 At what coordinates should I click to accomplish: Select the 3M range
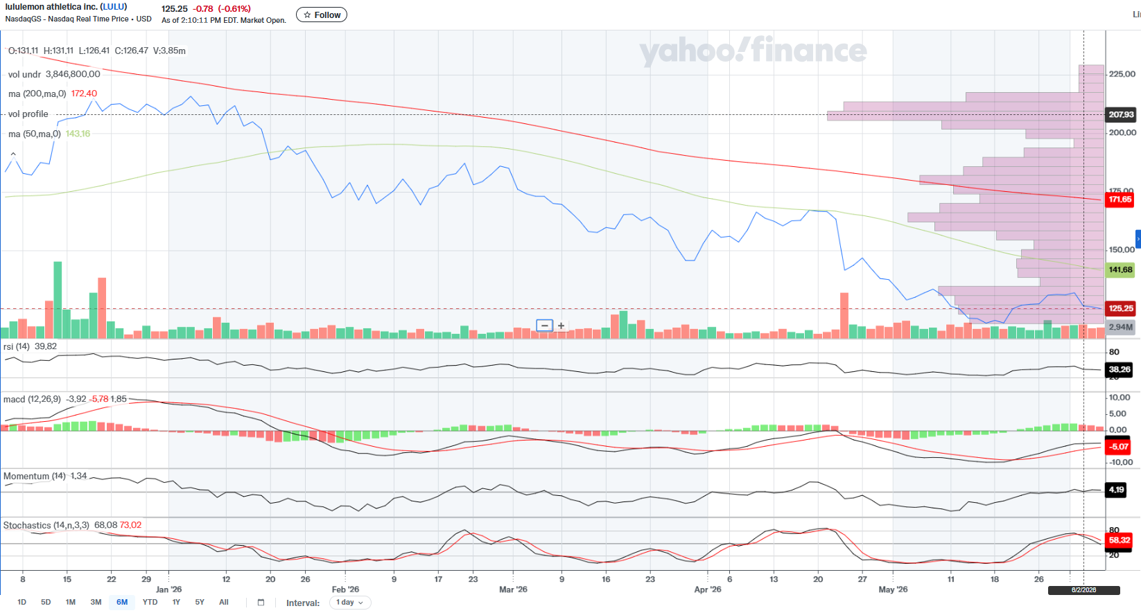pyautogui.click(x=96, y=603)
